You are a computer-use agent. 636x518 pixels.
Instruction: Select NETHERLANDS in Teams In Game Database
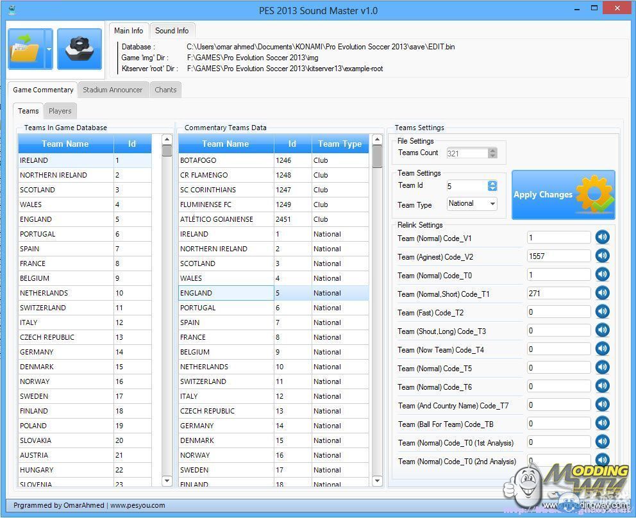point(85,293)
